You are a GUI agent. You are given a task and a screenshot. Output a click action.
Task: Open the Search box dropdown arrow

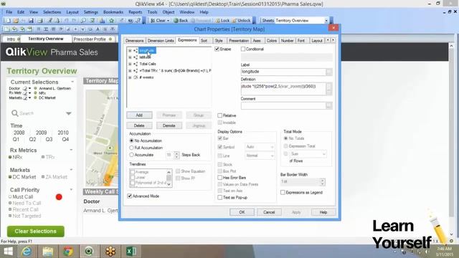point(69,113)
